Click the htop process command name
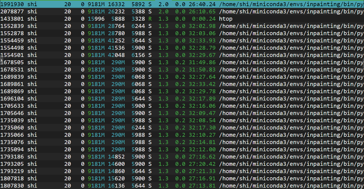Image resolution: width=364 pixels, height=189 pixels. pyautogui.click(x=226, y=19)
